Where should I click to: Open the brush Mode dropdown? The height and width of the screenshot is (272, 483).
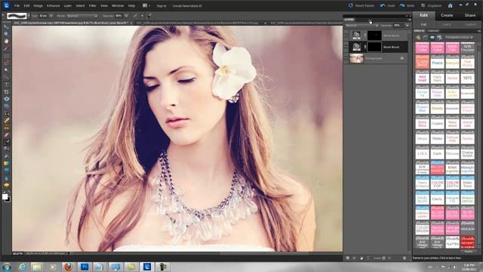tap(82, 15)
